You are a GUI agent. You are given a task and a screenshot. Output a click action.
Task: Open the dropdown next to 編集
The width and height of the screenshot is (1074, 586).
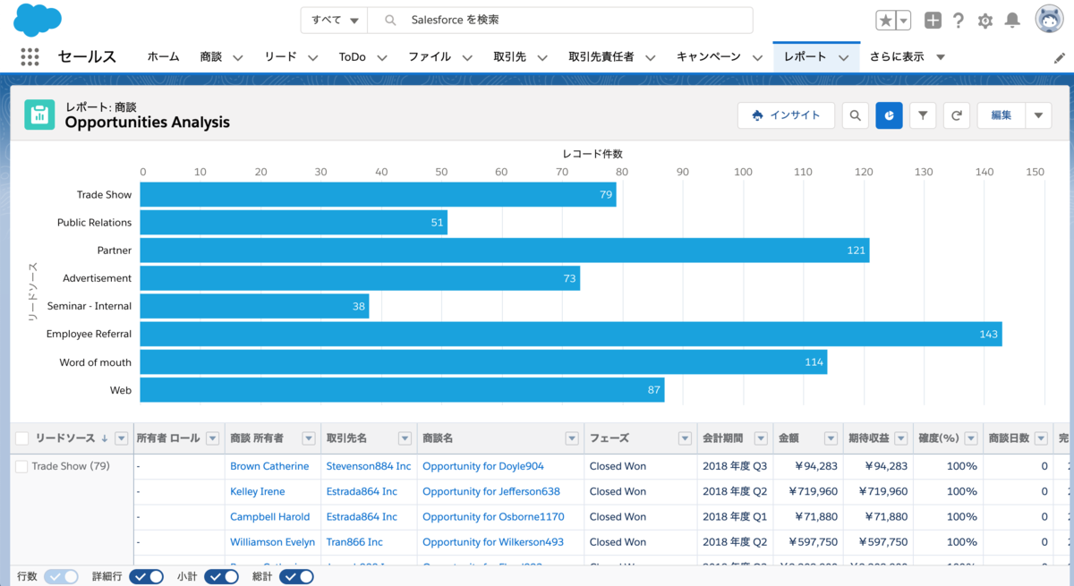[x=1038, y=115]
